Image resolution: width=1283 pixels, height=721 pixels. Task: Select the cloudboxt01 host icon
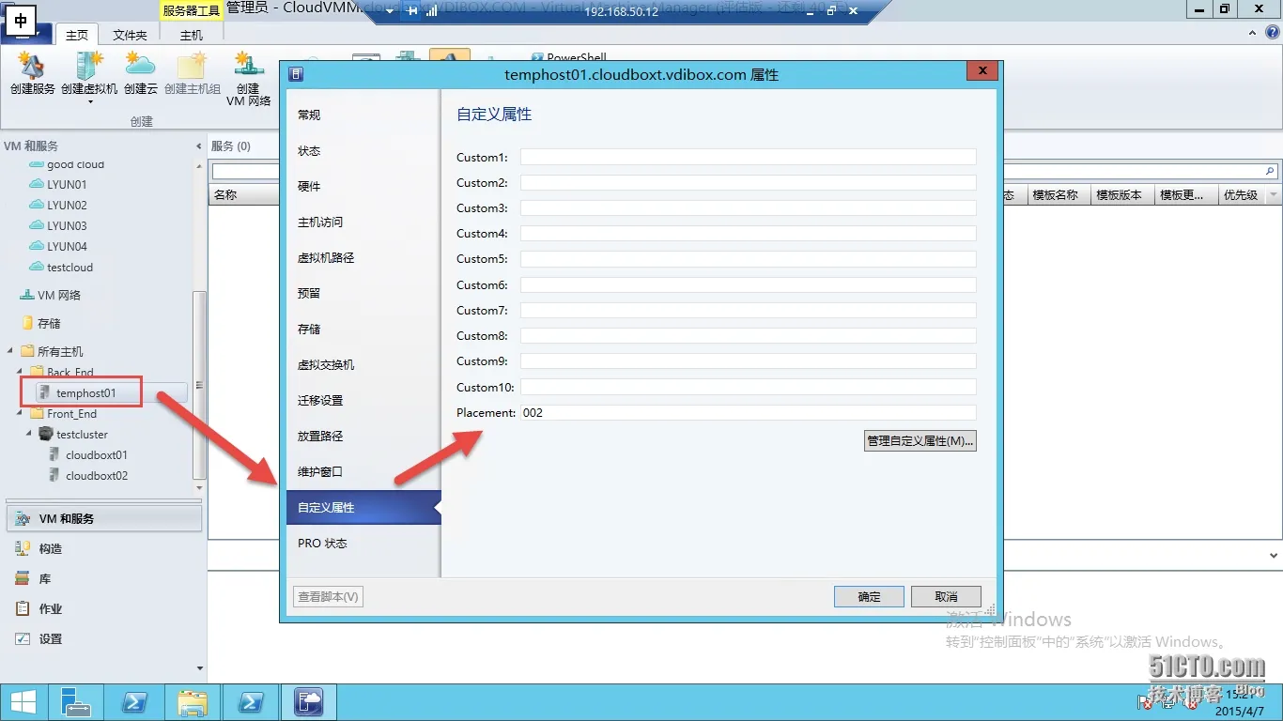(55, 455)
